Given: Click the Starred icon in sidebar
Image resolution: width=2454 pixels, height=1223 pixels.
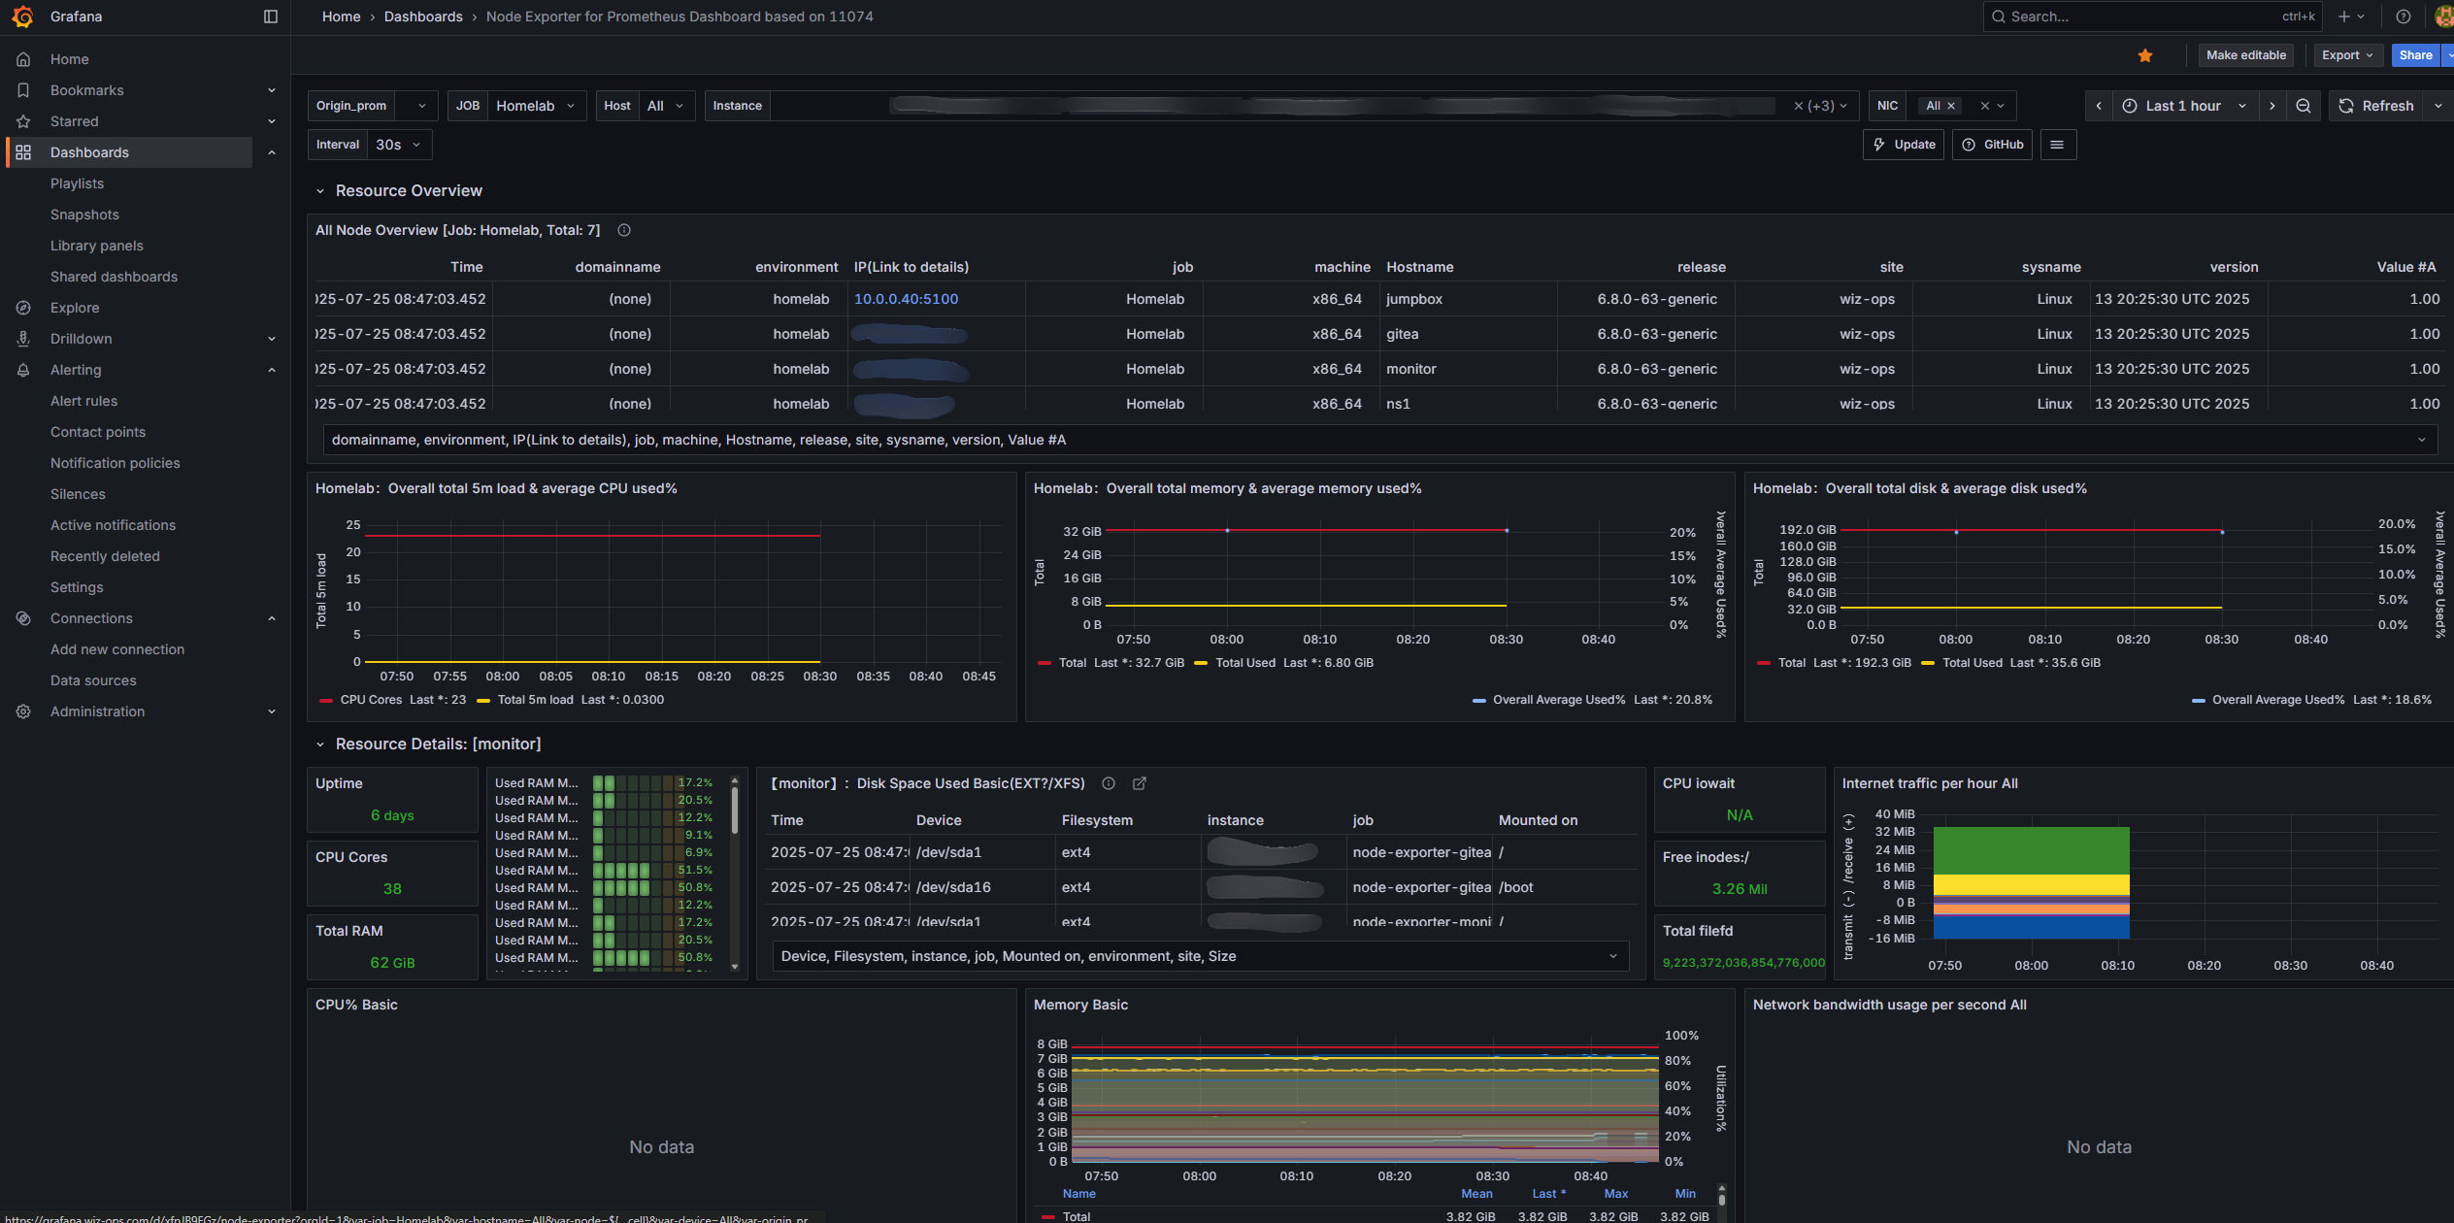Looking at the screenshot, I should coord(23,121).
